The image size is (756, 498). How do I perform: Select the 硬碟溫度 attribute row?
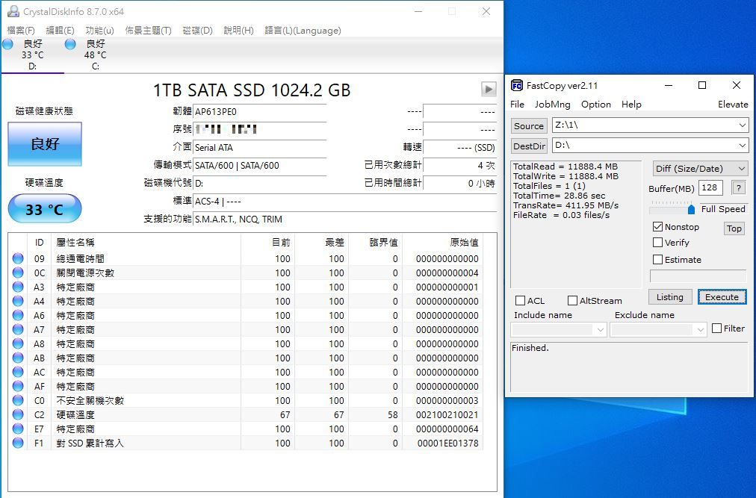click(x=246, y=414)
